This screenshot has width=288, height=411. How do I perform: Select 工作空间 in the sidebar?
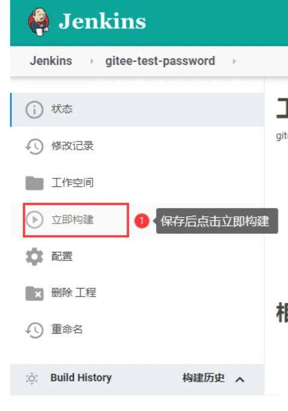[137, 183]
